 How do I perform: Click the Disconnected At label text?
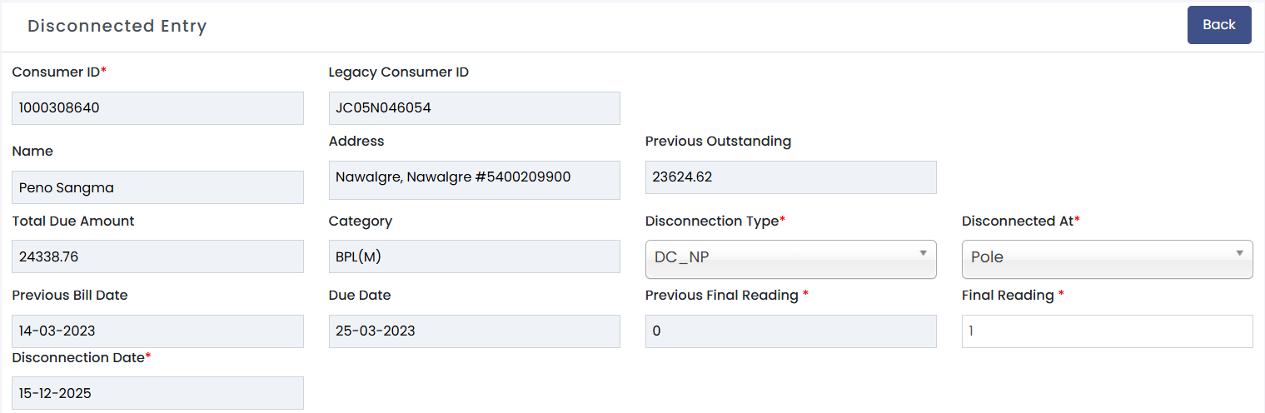[x=1017, y=221]
